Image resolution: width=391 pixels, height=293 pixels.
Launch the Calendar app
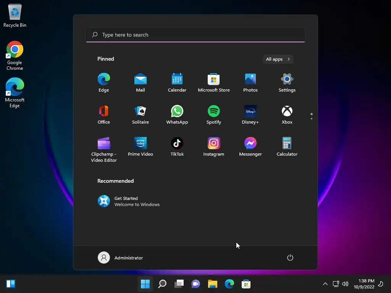(x=177, y=83)
